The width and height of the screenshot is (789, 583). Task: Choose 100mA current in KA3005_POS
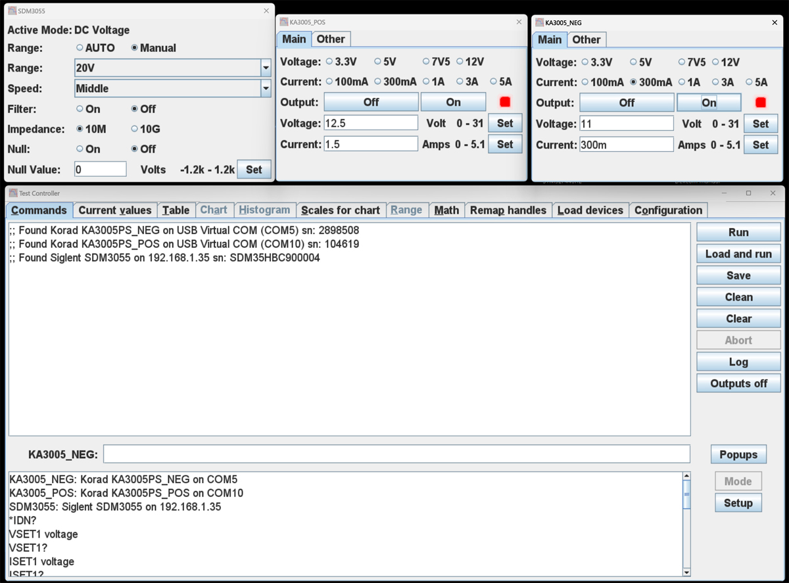click(347, 82)
